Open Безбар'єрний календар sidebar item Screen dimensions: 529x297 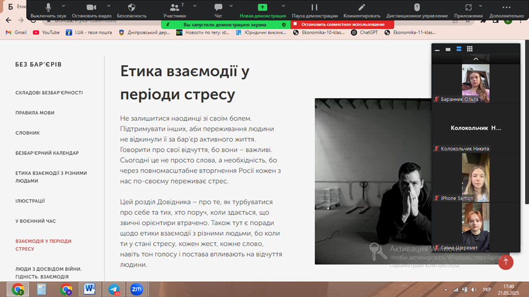click(47, 153)
